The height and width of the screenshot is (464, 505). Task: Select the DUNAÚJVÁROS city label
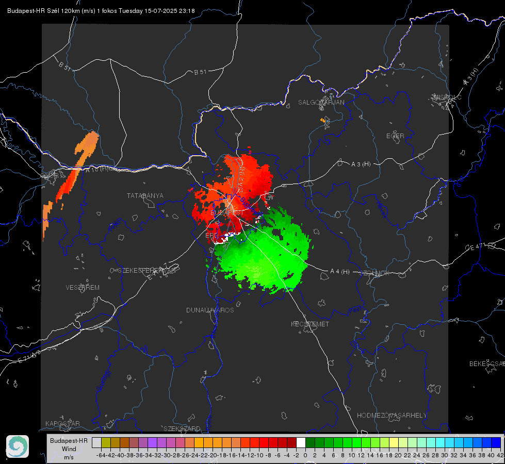[x=210, y=310]
